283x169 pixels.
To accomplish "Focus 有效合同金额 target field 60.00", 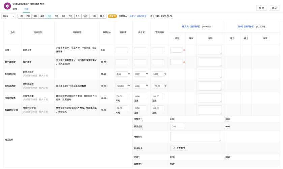I will tap(122, 108).
